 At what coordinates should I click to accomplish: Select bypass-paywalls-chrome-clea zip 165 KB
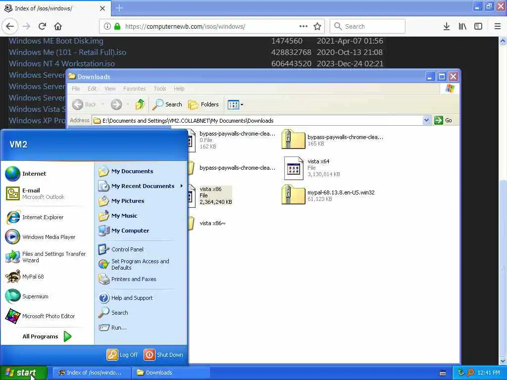(332, 140)
